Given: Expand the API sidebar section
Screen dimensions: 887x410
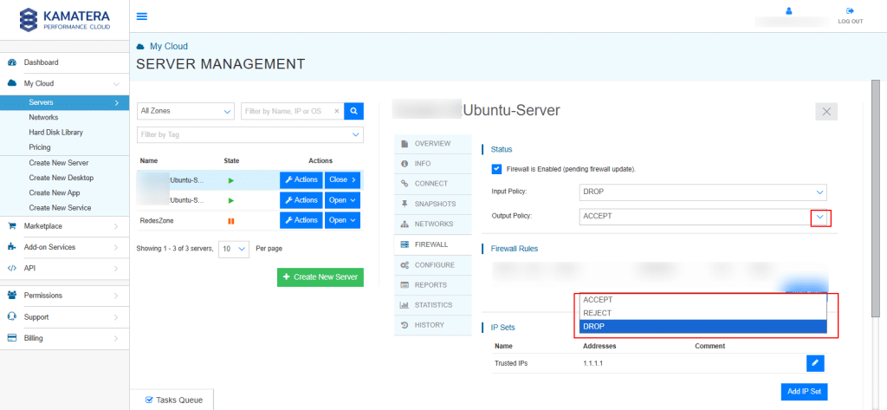Looking at the screenshot, I should click(x=64, y=268).
